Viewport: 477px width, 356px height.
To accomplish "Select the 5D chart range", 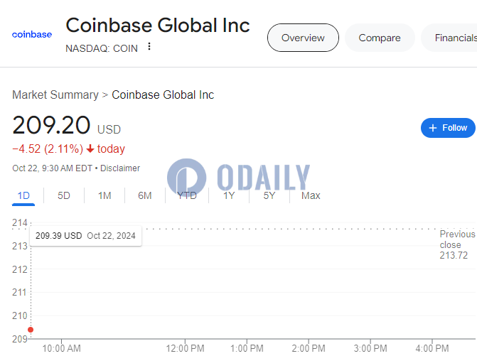I will (64, 195).
